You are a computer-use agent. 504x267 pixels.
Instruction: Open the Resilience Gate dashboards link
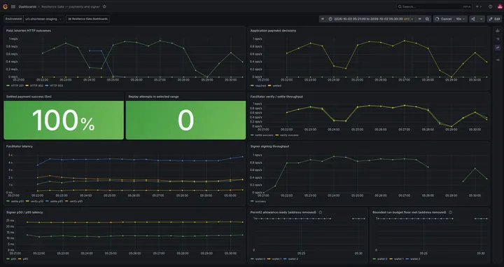87,19
